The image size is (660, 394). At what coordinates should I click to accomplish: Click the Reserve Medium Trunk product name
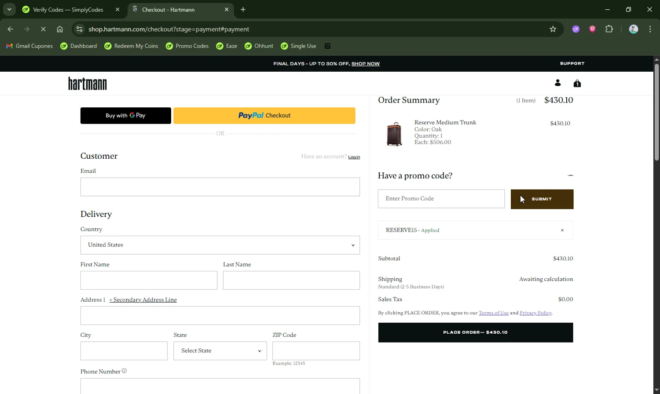(x=445, y=122)
